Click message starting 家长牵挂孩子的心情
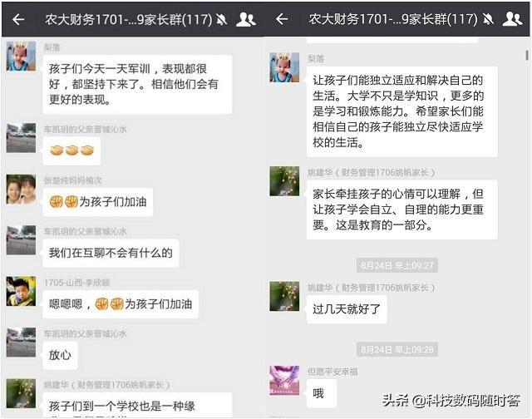Viewport: 532px width, 419px height. pyautogui.click(x=402, y=209)
